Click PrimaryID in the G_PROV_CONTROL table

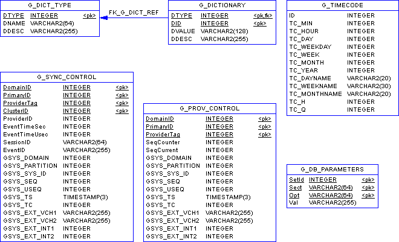160,127
